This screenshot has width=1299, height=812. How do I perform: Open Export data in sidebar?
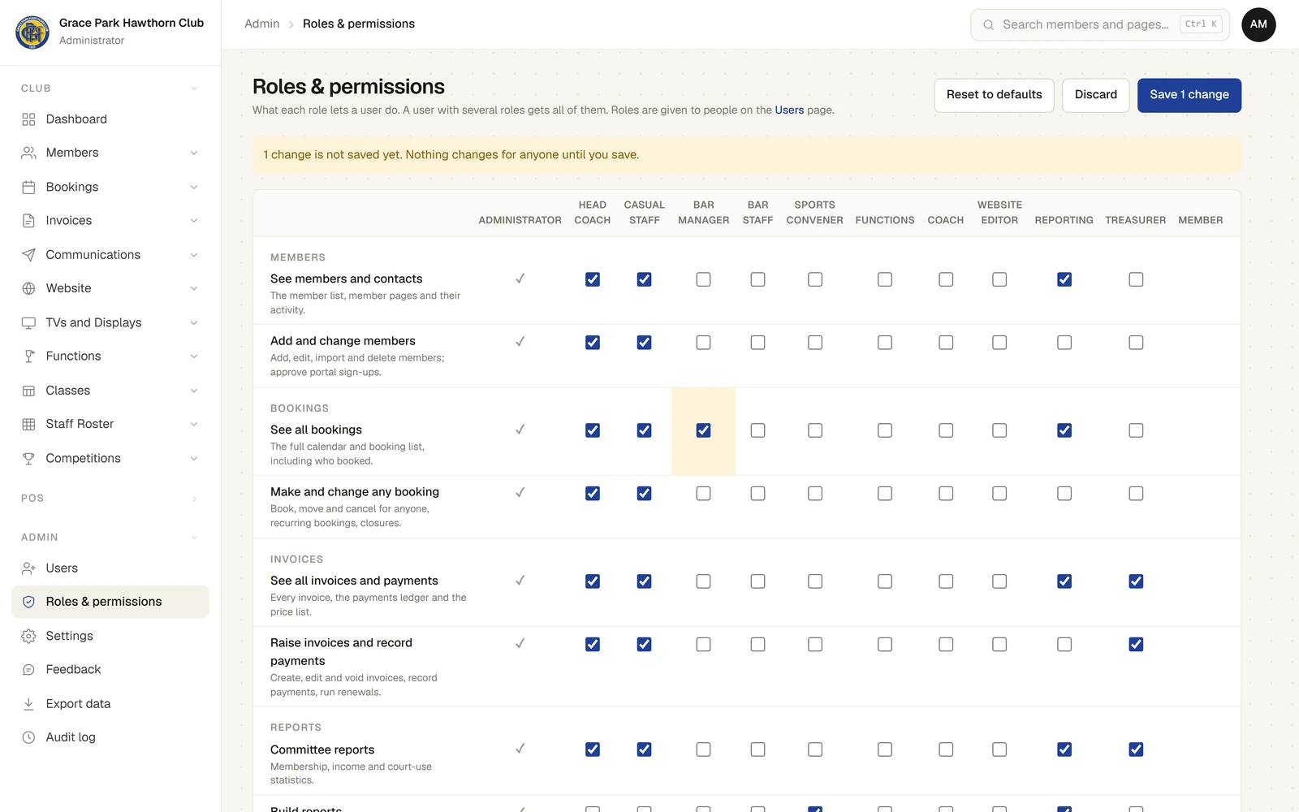110,704
